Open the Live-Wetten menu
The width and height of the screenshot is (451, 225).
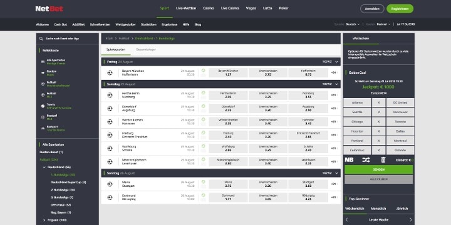pos(186,8)
